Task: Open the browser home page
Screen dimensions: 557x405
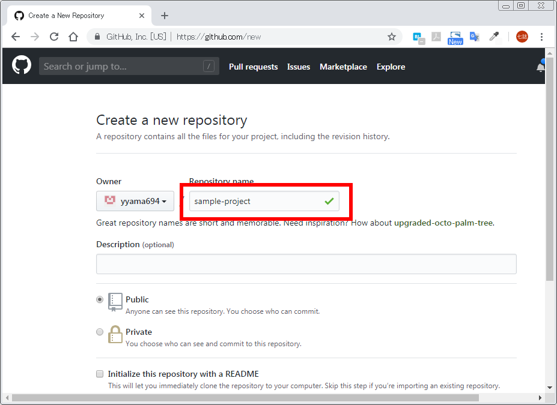Action: (73, 37)
